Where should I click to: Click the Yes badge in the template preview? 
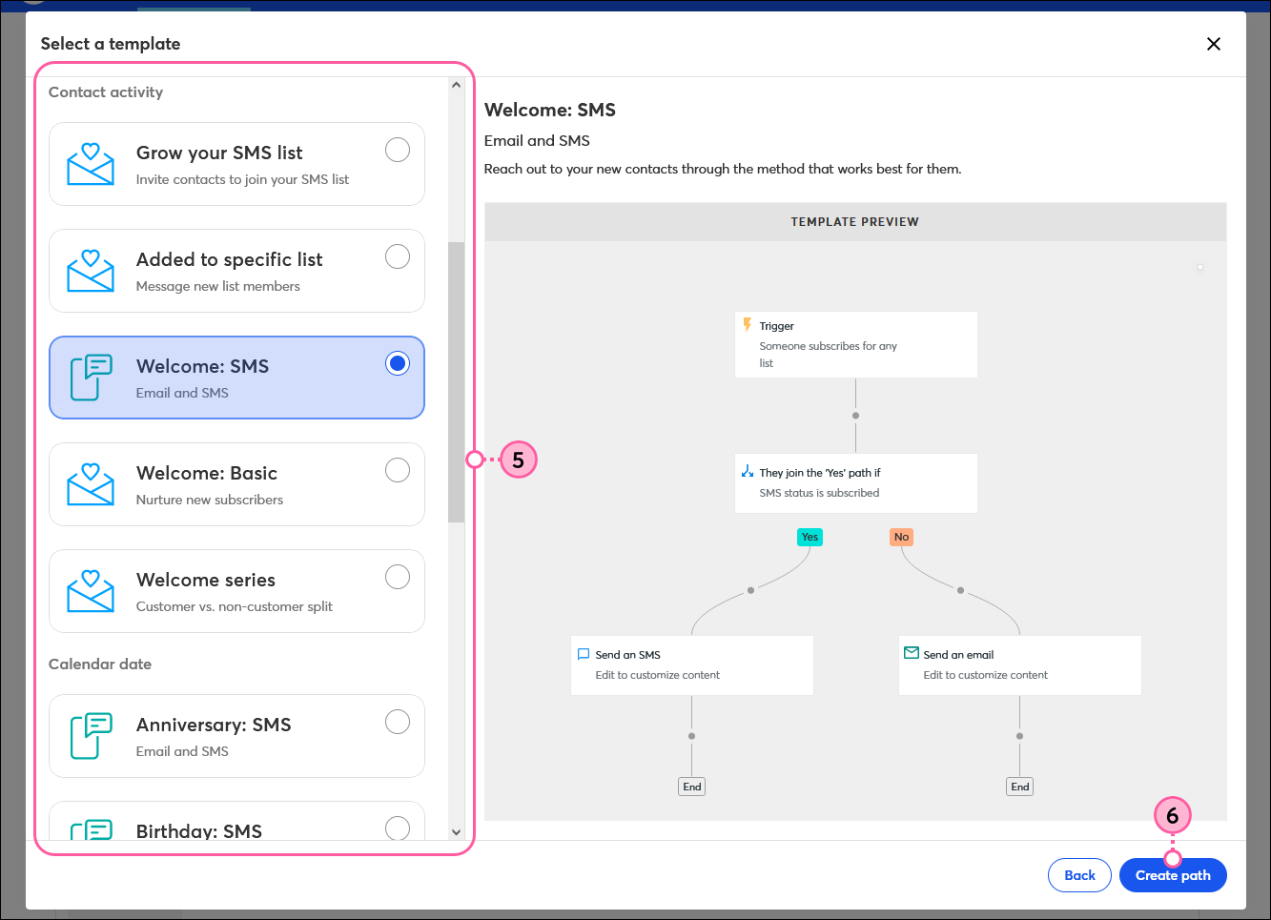coord(809,537)
